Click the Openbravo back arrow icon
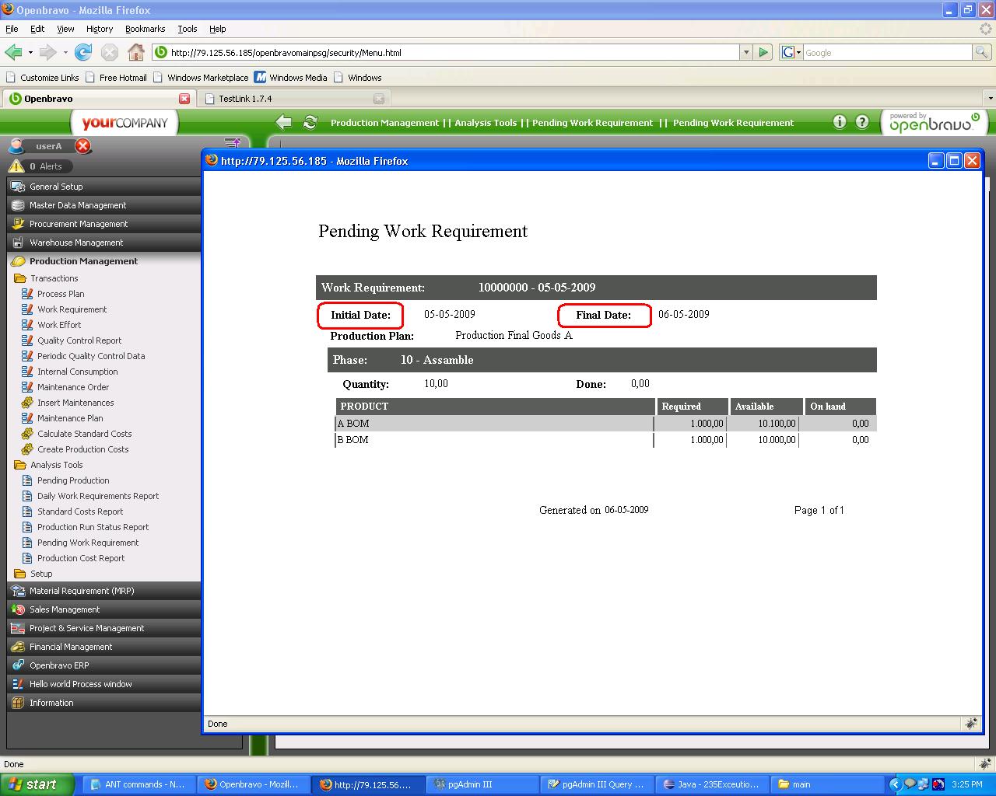The width and height of the screenshot is (996, 796). click(284, 122)
